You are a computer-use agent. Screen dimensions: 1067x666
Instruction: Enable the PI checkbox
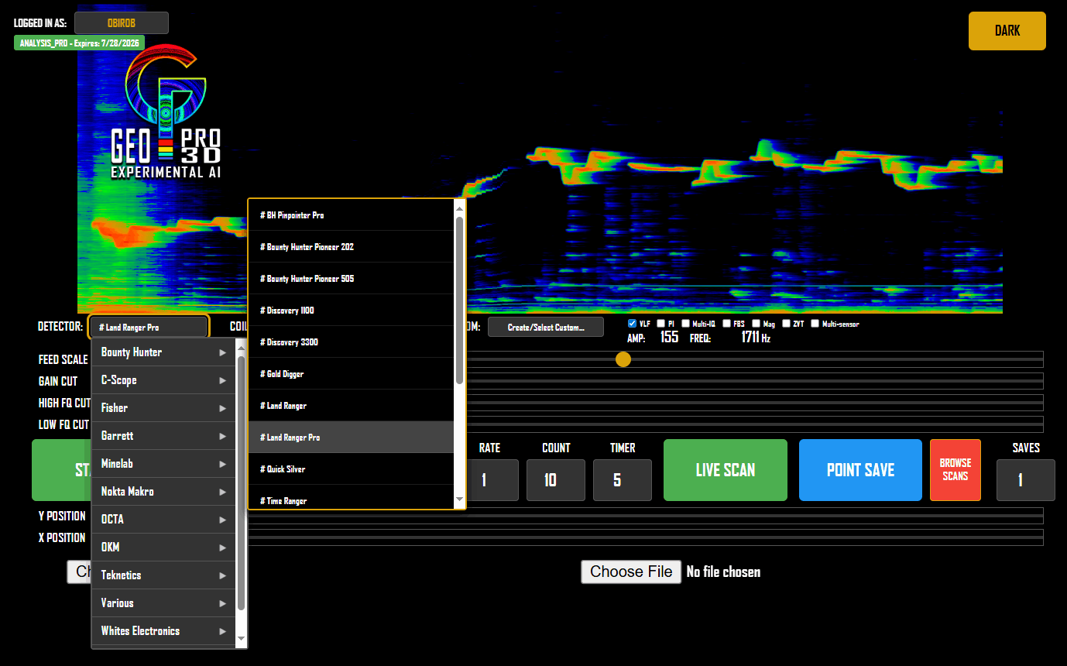tap(660, 324)
